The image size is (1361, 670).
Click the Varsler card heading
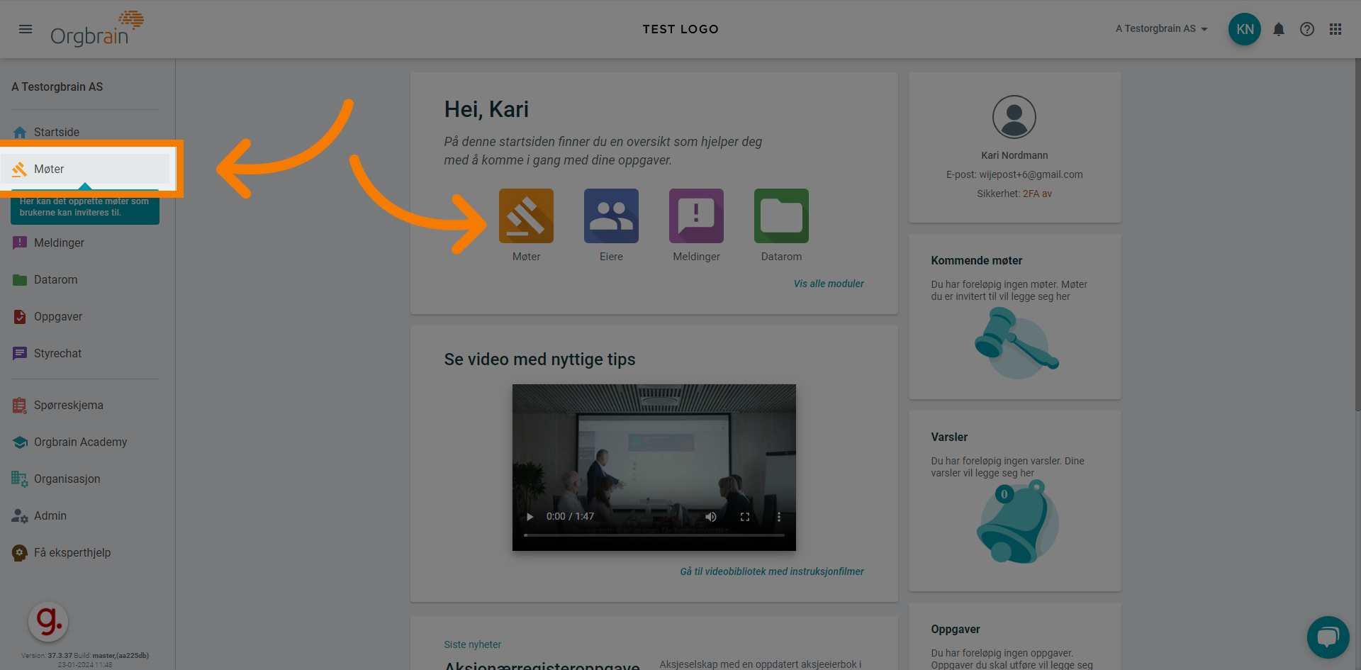[949, 437]
